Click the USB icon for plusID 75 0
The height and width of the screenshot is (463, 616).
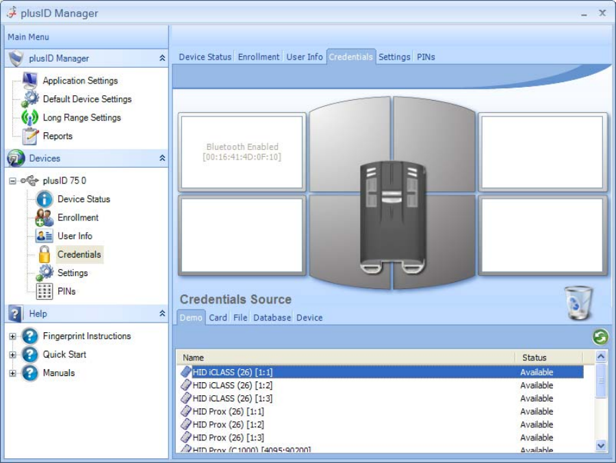coord(30,180)
